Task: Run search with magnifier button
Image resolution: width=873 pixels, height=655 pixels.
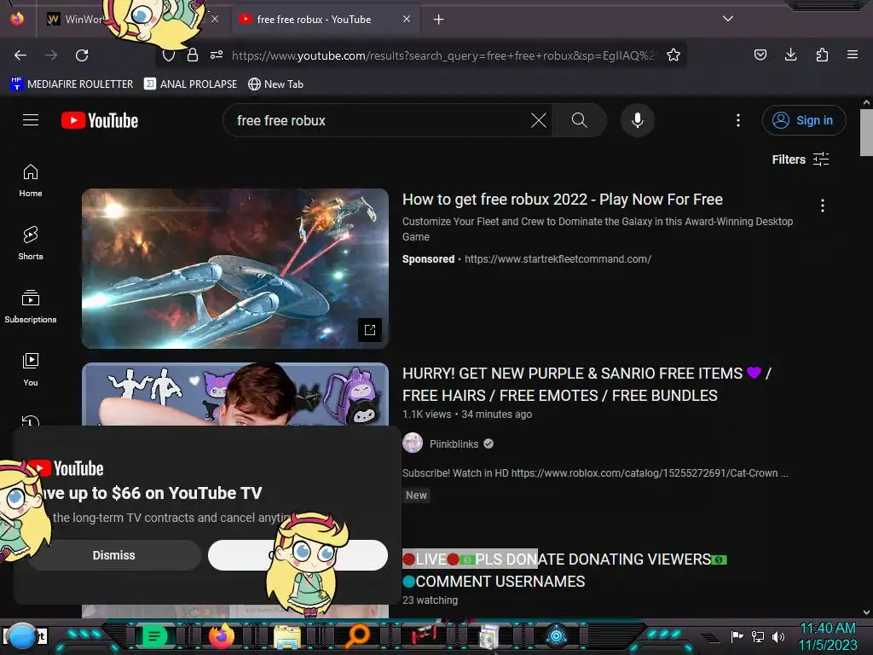Action: [x=579, y=120]
